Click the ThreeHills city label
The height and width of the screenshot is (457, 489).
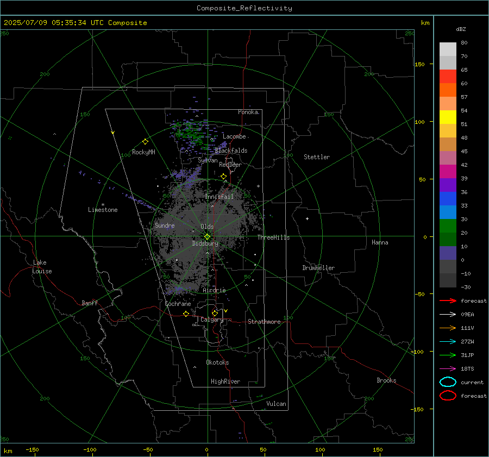point(273,237)
